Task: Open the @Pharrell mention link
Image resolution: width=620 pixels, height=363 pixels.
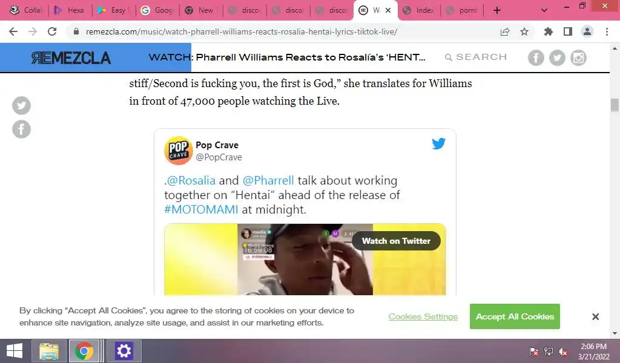Action: pos(268,180)
